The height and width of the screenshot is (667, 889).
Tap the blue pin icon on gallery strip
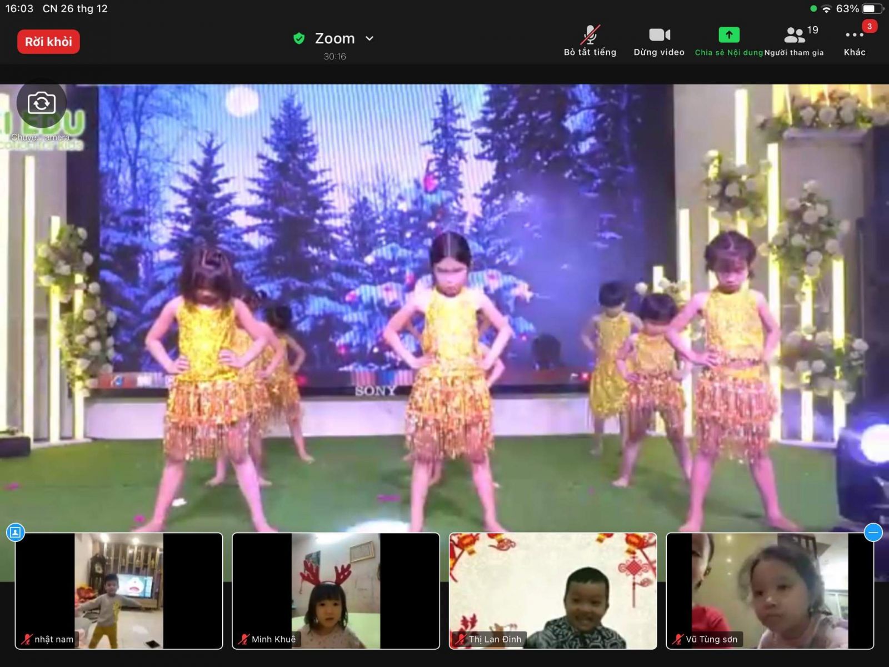pyautogui.click(x=15, y=532)
